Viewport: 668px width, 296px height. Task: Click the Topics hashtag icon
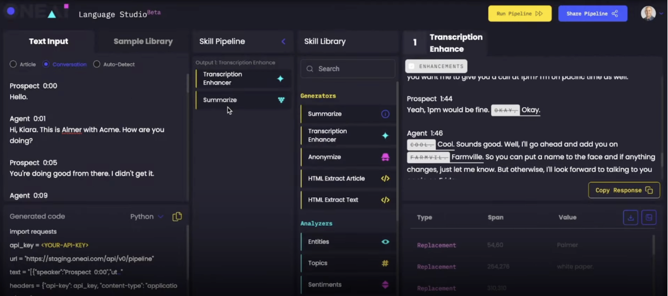click(x=385, y=263)
